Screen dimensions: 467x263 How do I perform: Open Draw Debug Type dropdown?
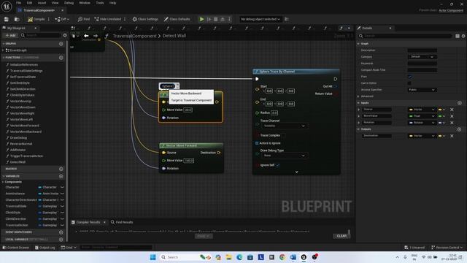tap(284, 156)
